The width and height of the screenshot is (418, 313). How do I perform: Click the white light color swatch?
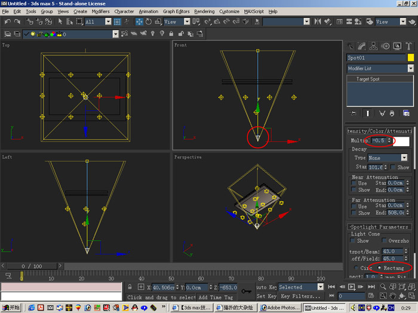point(401,141)
